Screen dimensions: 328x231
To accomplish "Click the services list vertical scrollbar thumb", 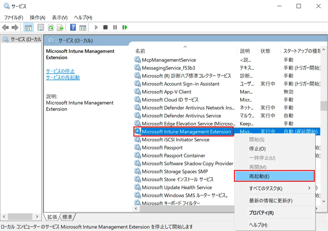I will 324,106.
